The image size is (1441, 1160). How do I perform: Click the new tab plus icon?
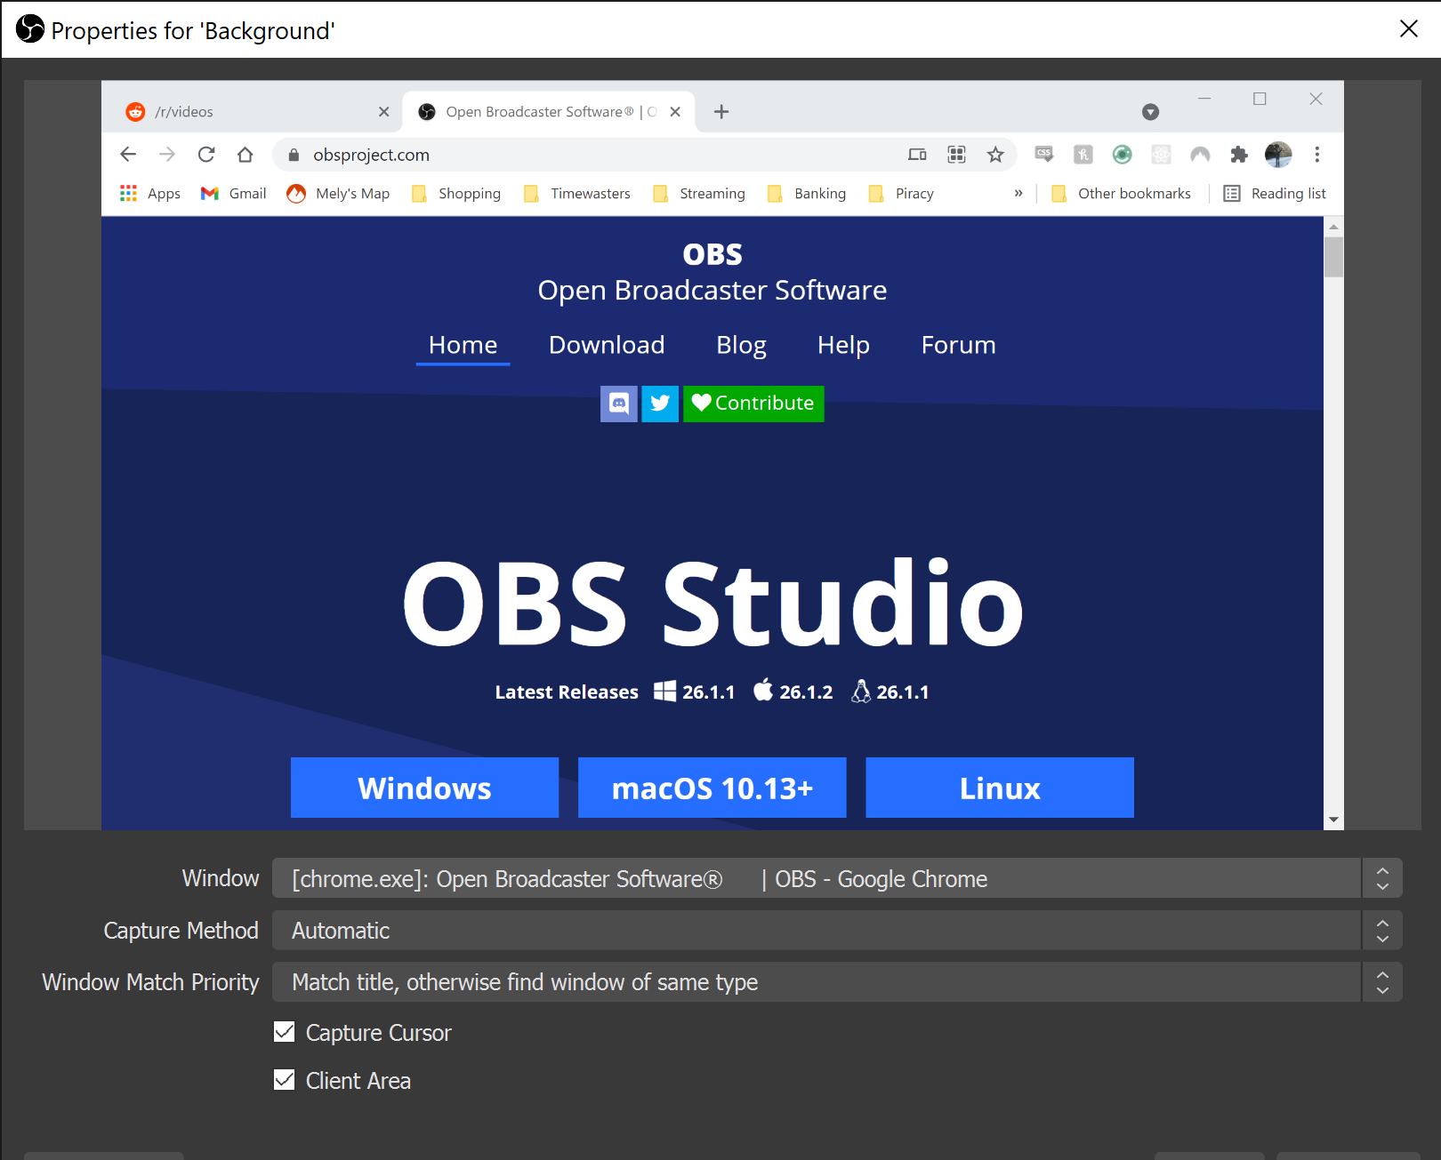coord(721,111)
